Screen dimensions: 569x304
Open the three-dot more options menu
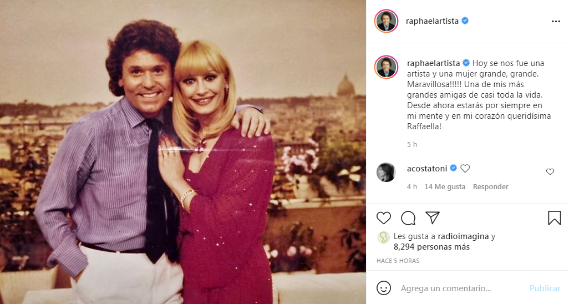[x=556, y=21]
